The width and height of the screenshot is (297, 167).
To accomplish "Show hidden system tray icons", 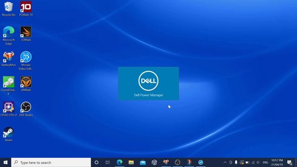I will (225, 162).
